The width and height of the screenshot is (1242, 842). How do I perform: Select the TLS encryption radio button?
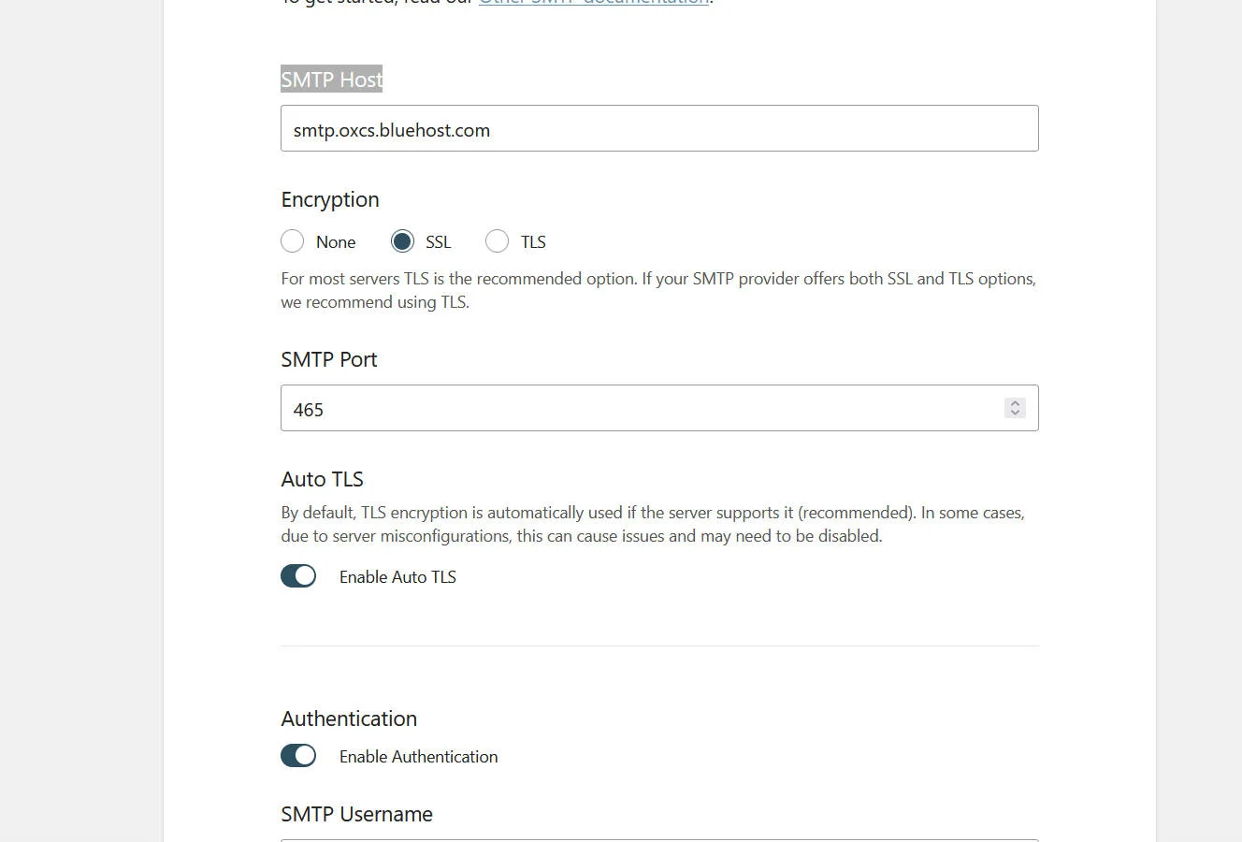coord(498,241)
